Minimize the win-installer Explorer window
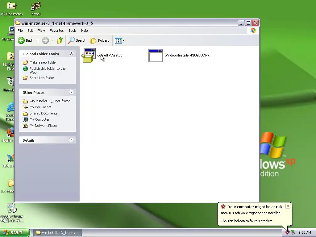 click(x=241, y=23)
